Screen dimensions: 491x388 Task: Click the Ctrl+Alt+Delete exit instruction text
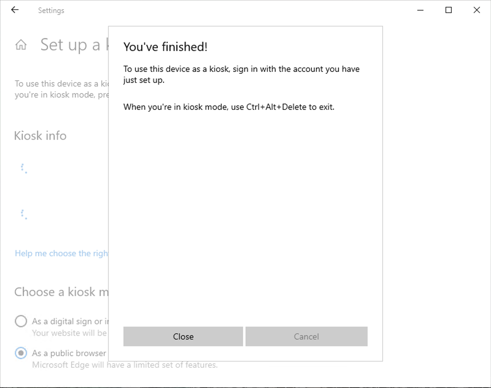(229, 107)
